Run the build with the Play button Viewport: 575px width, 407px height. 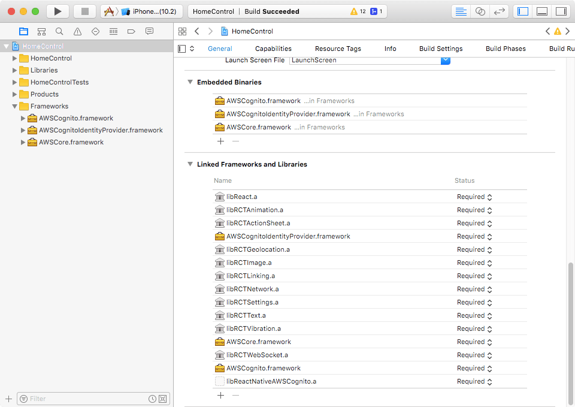click(x=57, y=11)
